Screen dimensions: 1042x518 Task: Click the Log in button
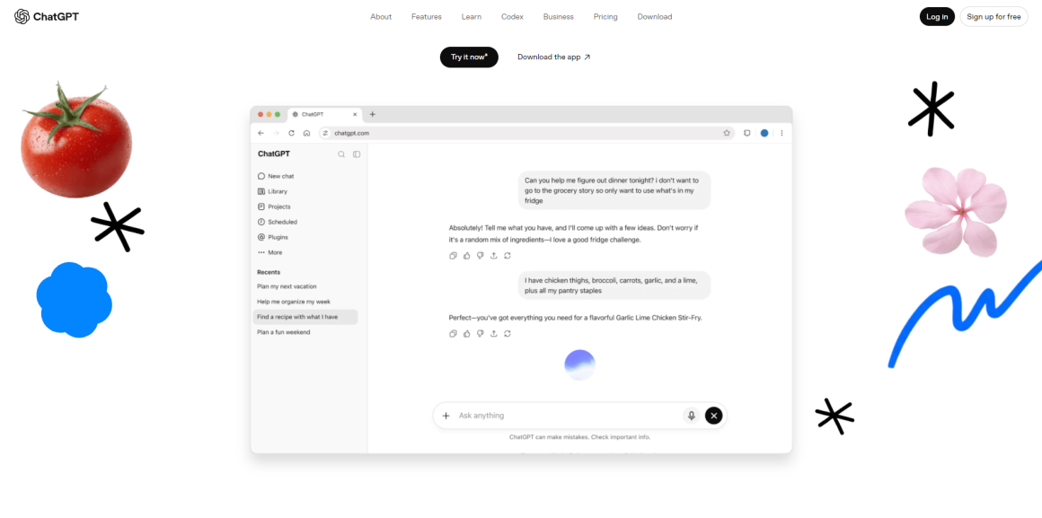click(937, 16)
